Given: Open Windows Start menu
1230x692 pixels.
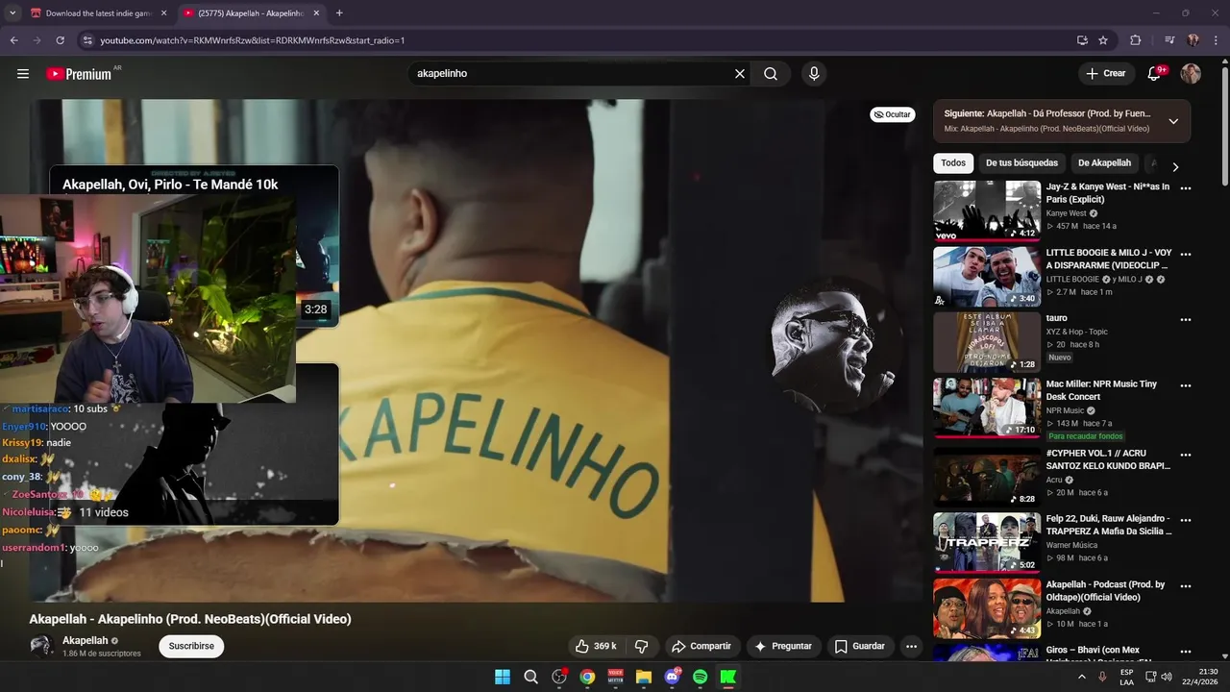Looking at the screenshot, I should pos(503,677).
